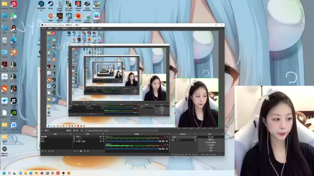Add a new source with plus icon
The width and height of the screenshot is (314, 176).
(x=75, y=151)
